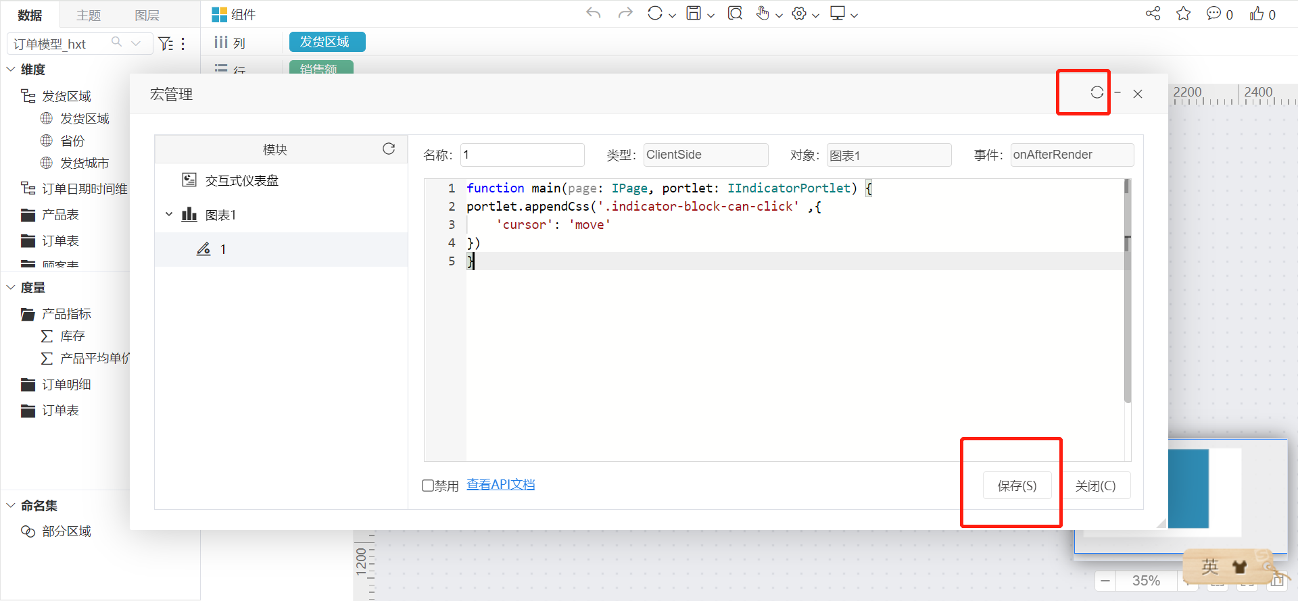The height and width of the screenshot is (601, 1298).
Task: Click search icon in dataset selector
Action: [116, 43]
